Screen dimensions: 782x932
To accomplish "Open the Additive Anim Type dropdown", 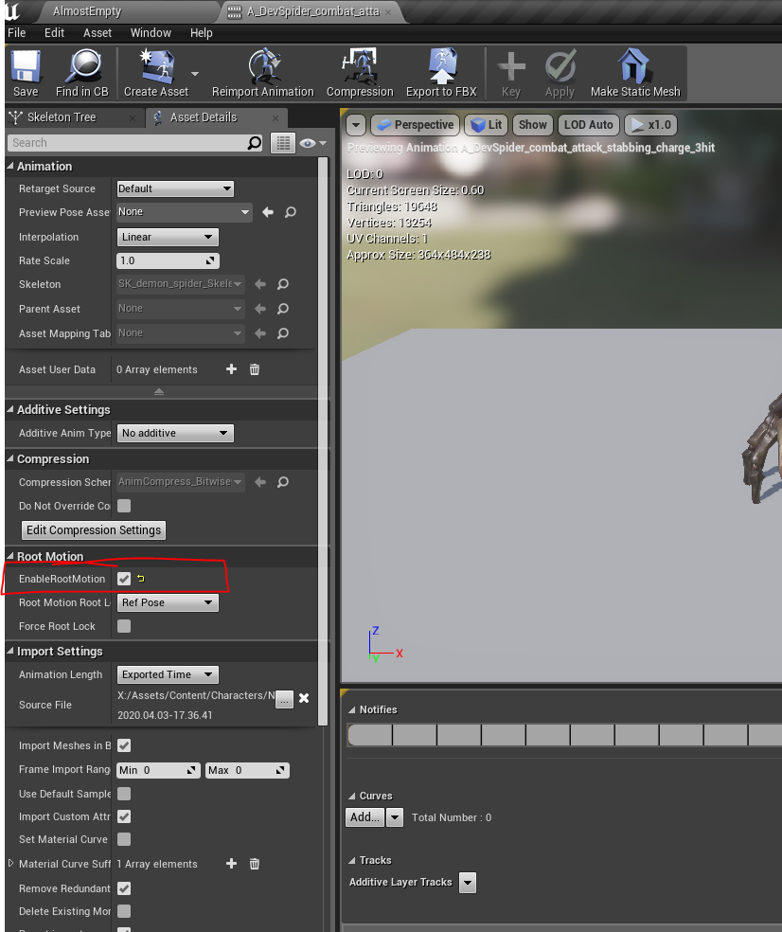I will pyautogui.click(x=175, y=433).
